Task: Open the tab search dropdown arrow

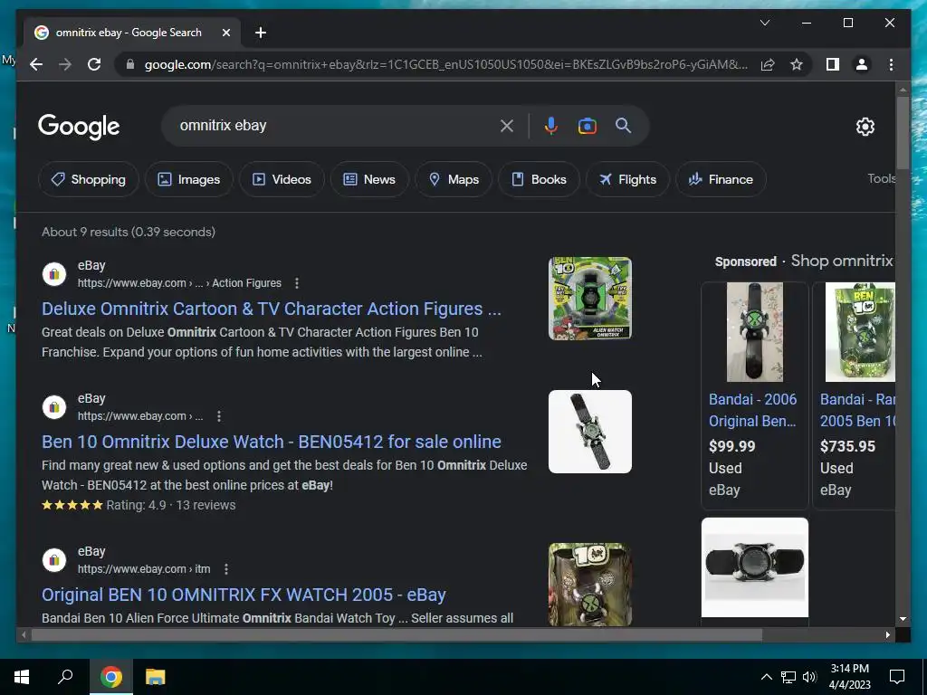Action: pyautogui.click(x=764, y=23)
